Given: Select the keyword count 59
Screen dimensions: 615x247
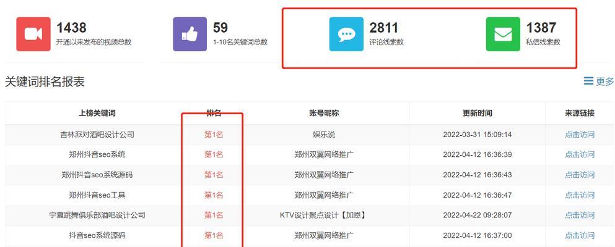Looking at the screenshot, I should (220, 28).
